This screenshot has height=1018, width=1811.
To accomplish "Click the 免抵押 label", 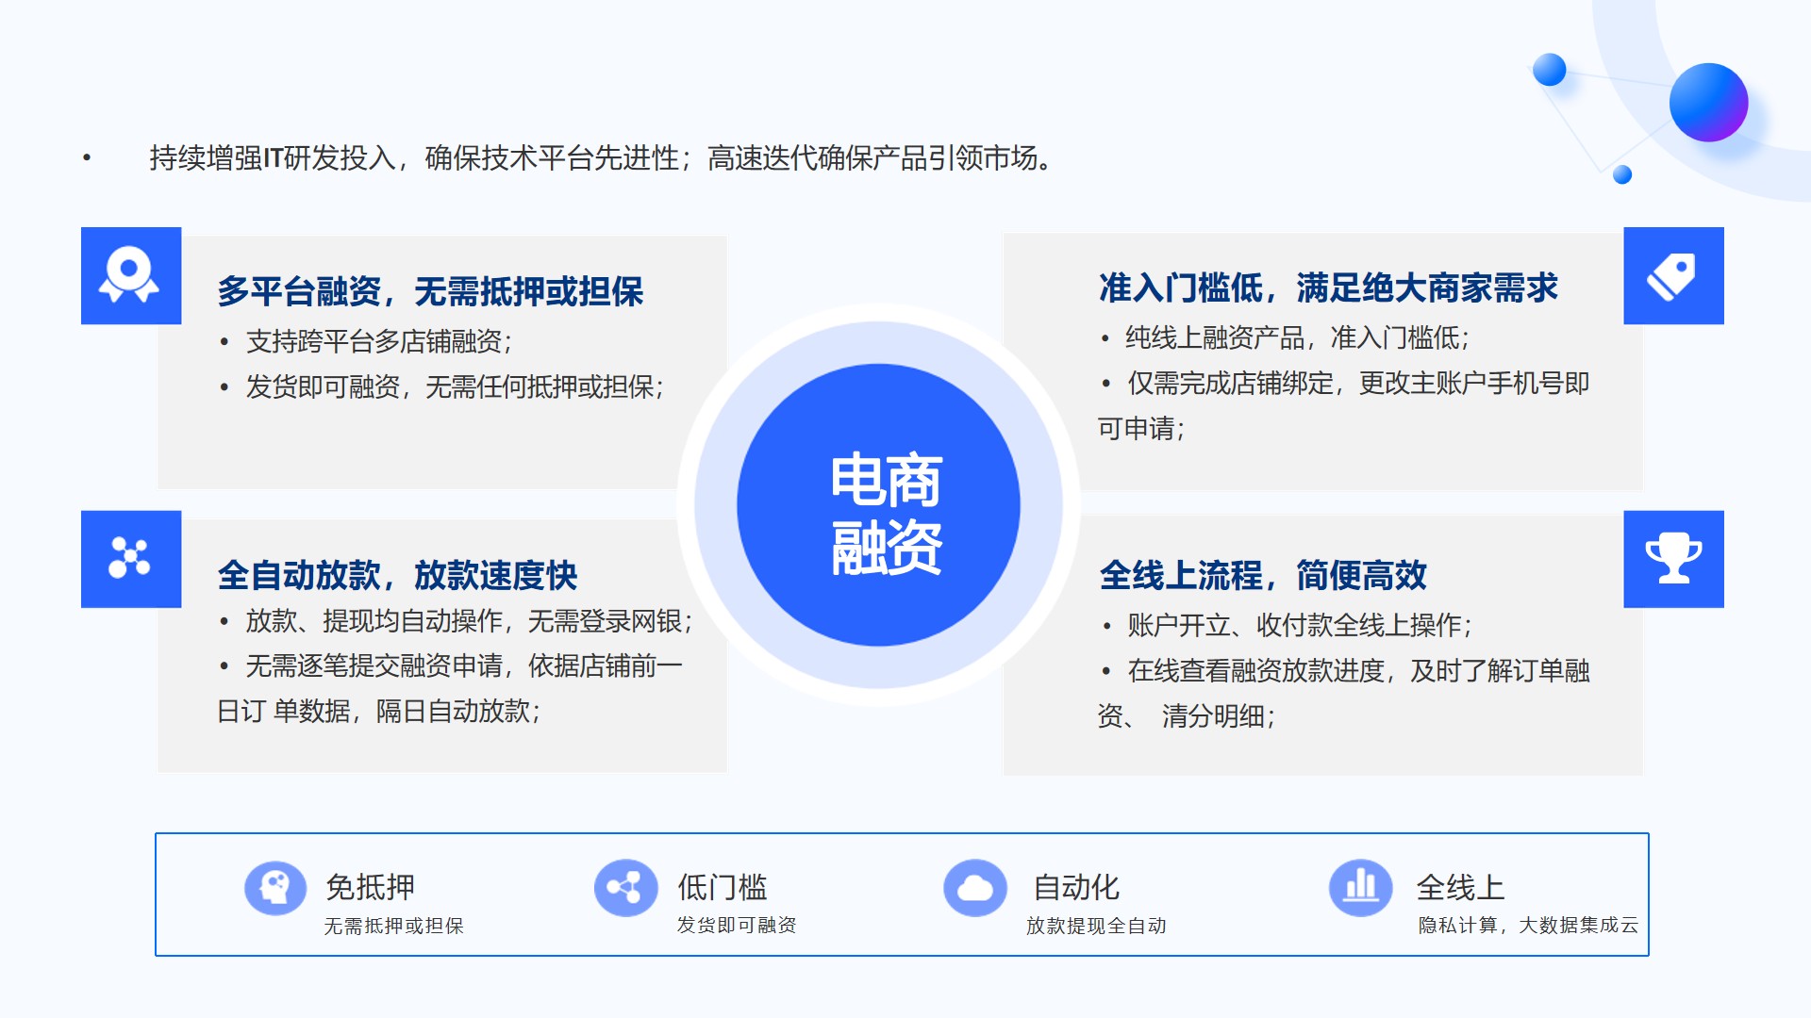I will 370,887.
